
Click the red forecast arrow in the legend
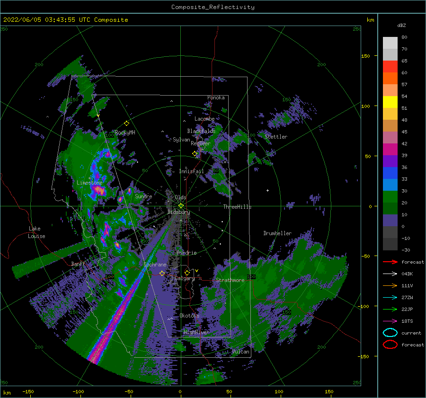[390, 262]
